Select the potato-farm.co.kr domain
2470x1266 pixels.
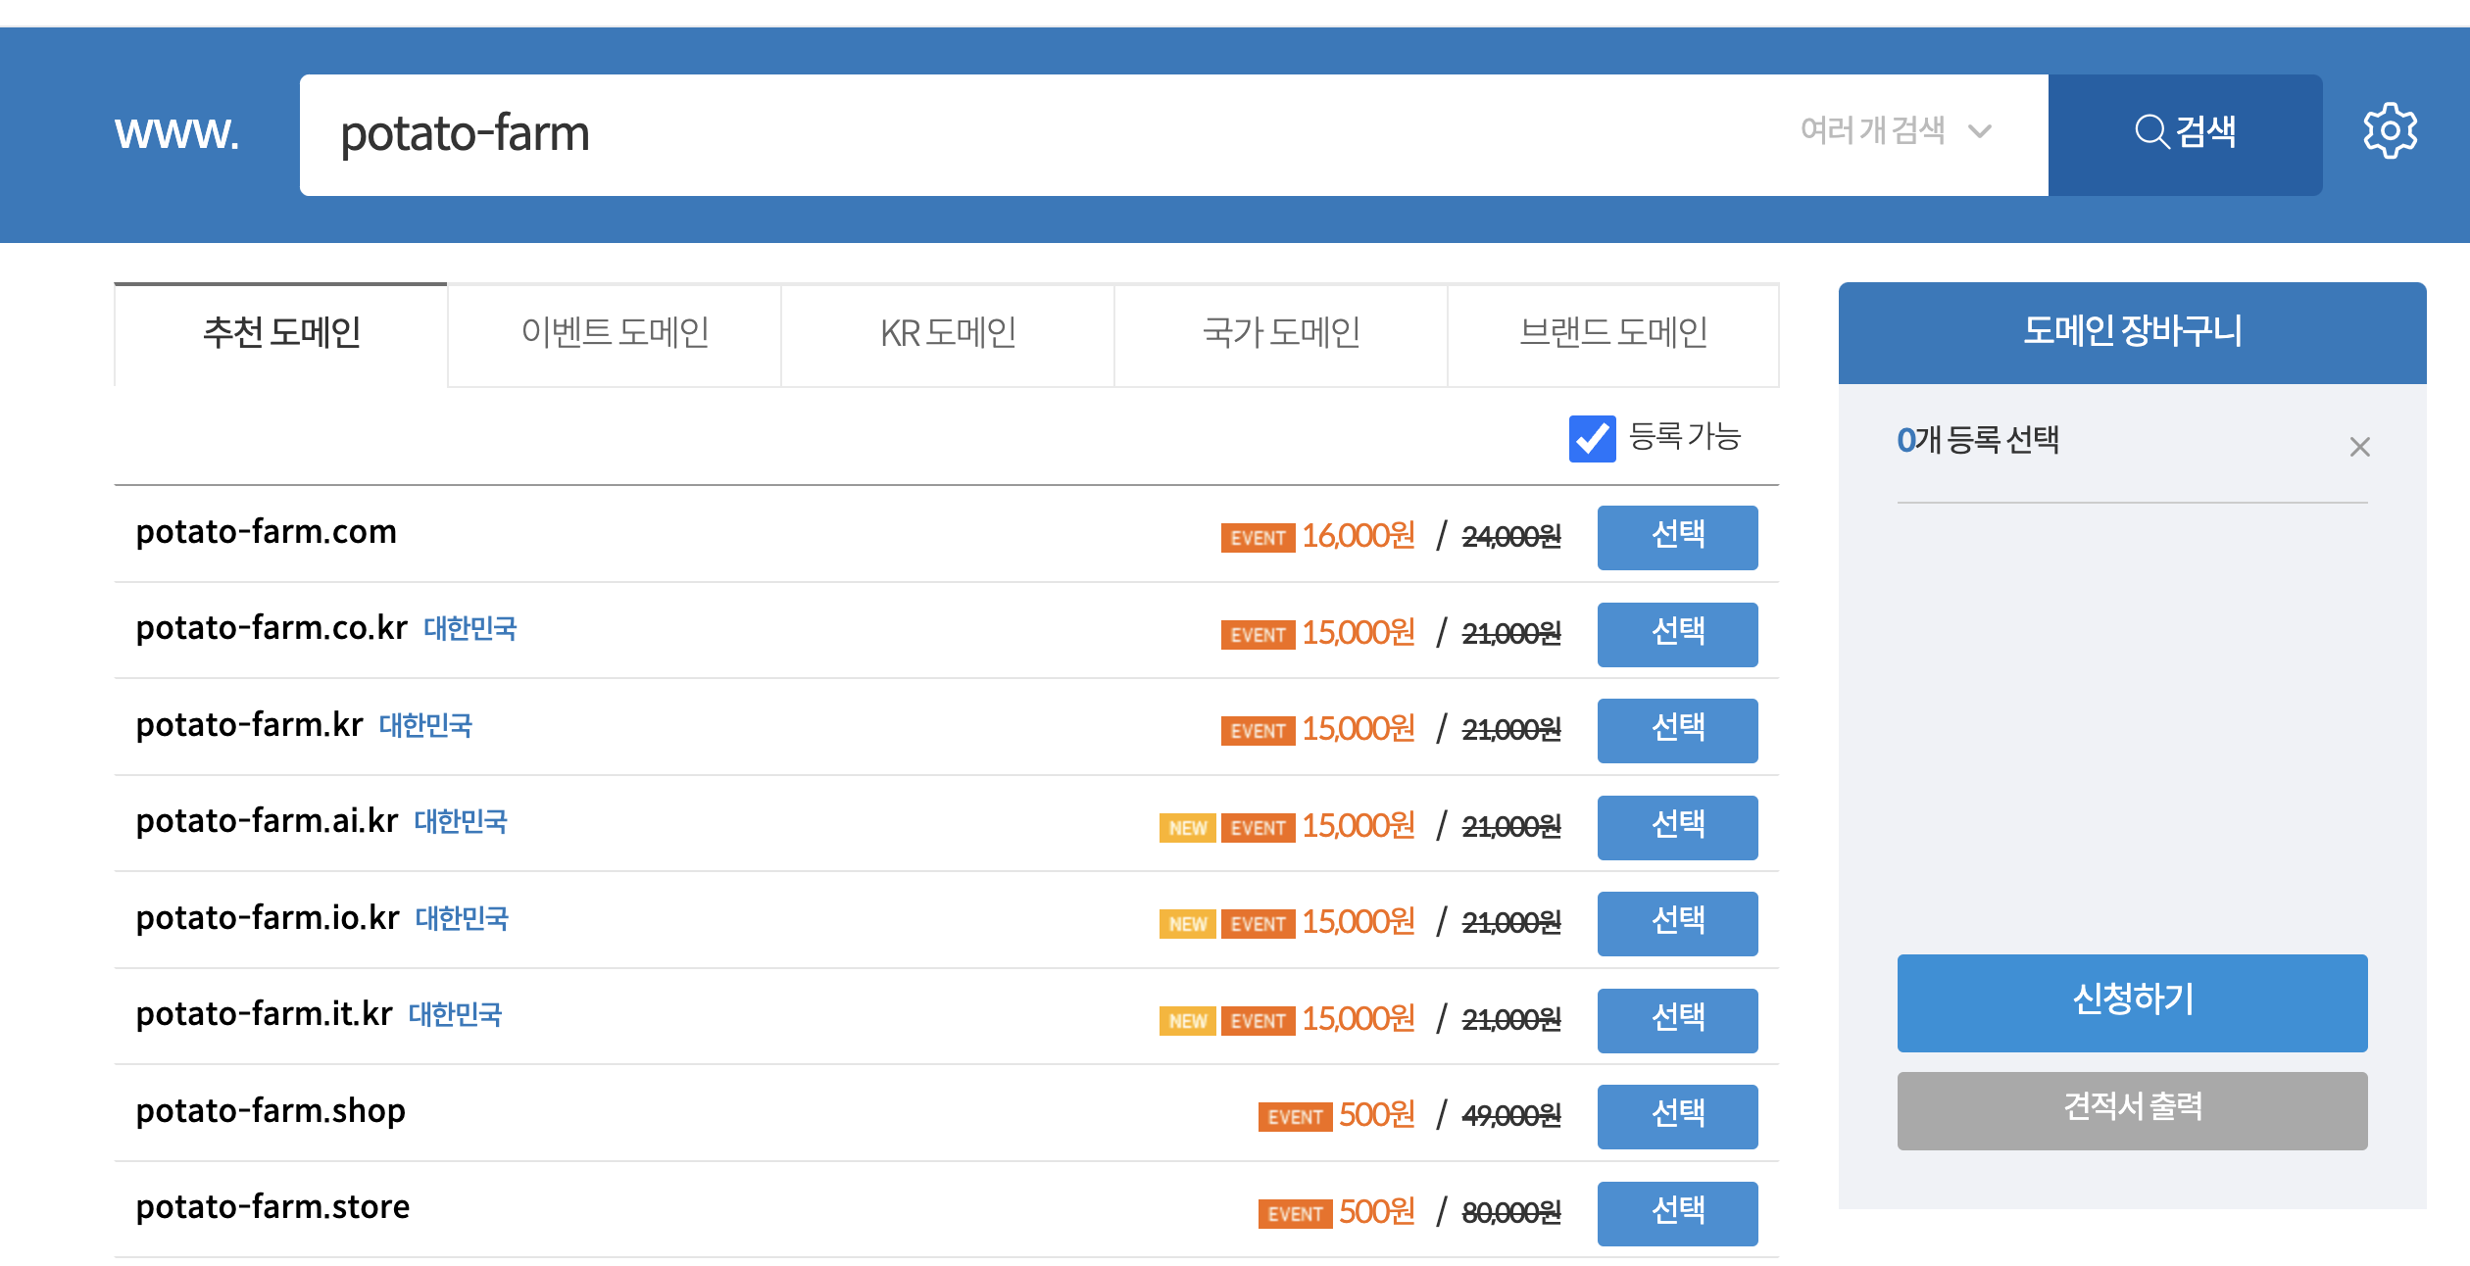tap(1677, 634)
